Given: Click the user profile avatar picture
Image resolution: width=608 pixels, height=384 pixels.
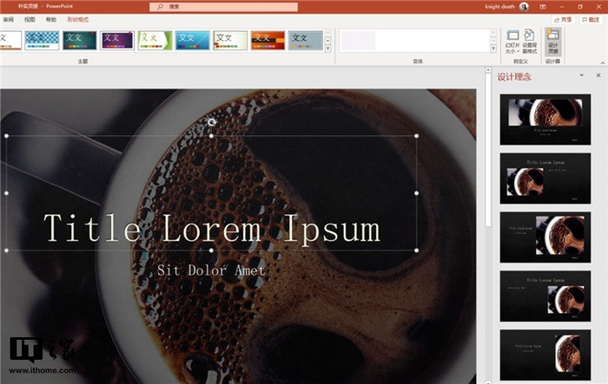Looking at the screenshot, I should 525,7.
